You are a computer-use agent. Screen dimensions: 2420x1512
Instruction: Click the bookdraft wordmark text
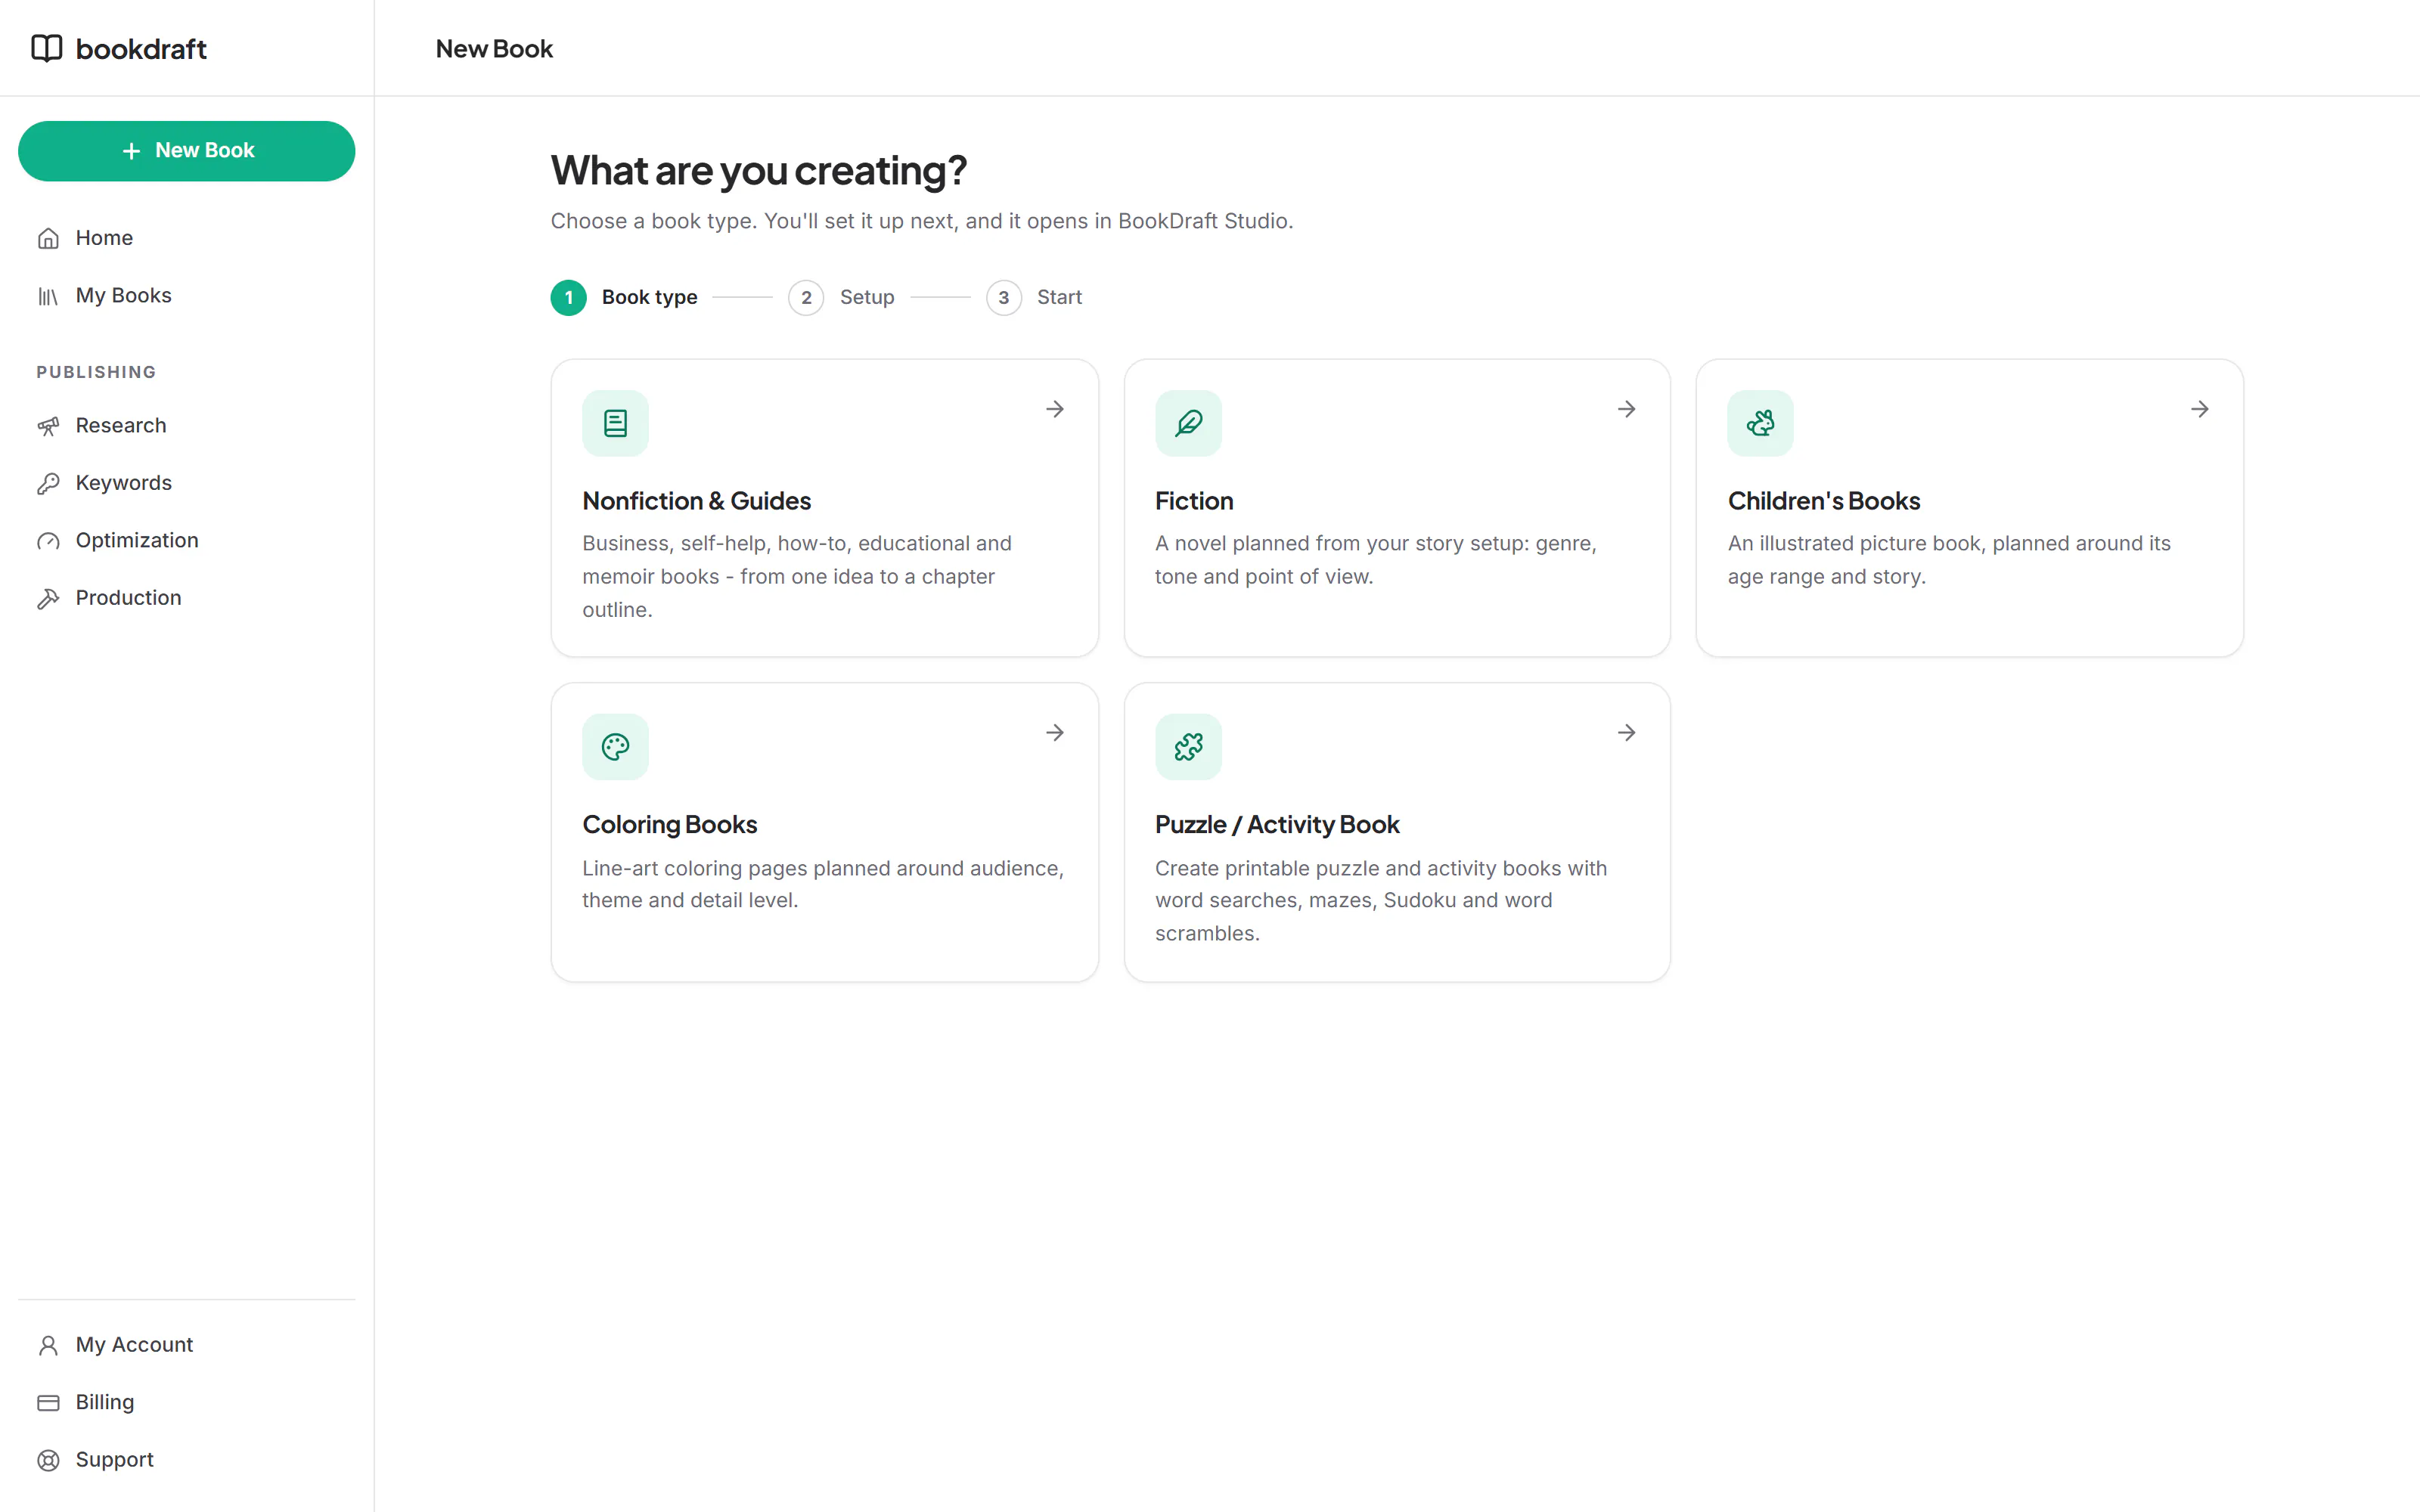tap(141, 49)
